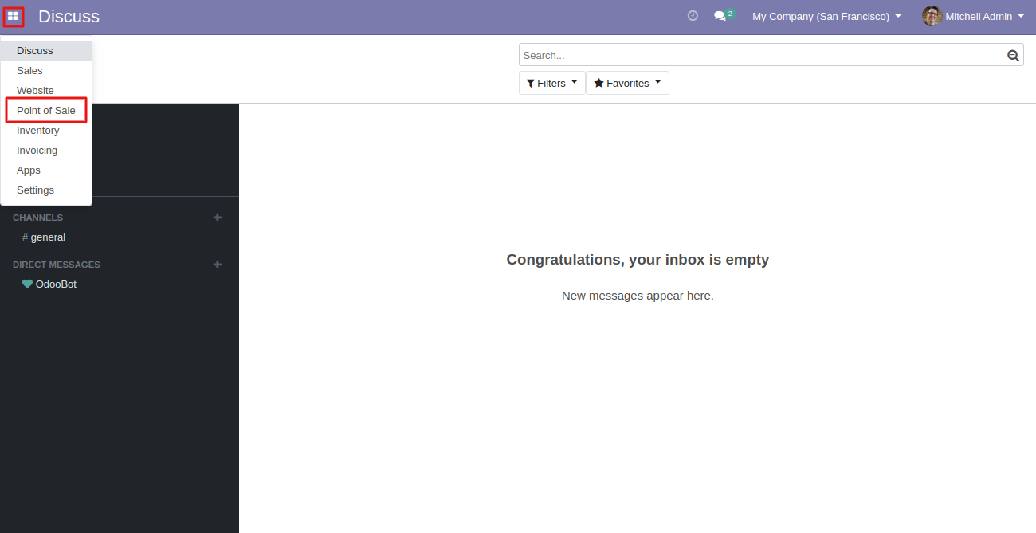Click Mitchell Admin avatar picture
This screenshot has height=533, width=1036.
coord(932,16)
